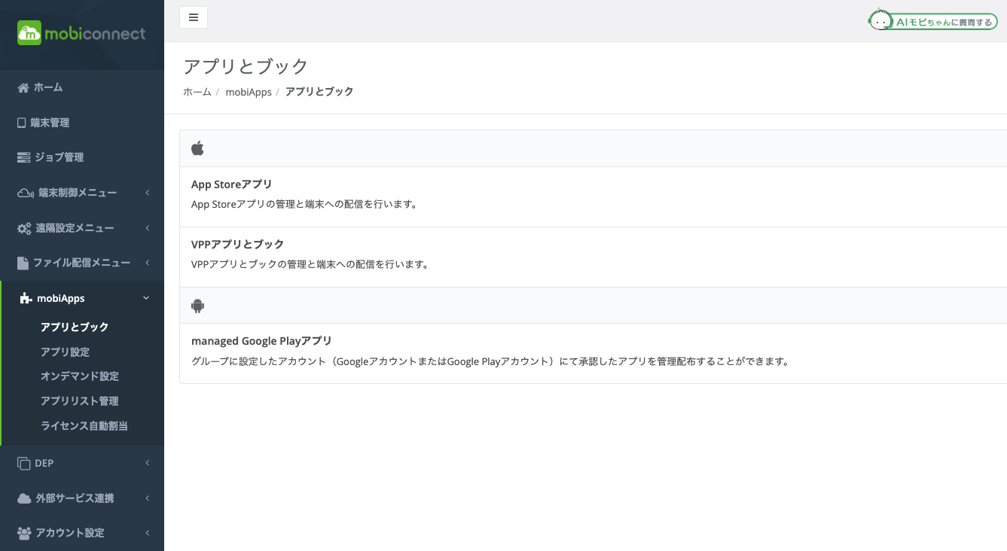Collapse the mobiApps submenu chevron
This screenshot has width=1007, height=551.
click(x=146, y=297)
